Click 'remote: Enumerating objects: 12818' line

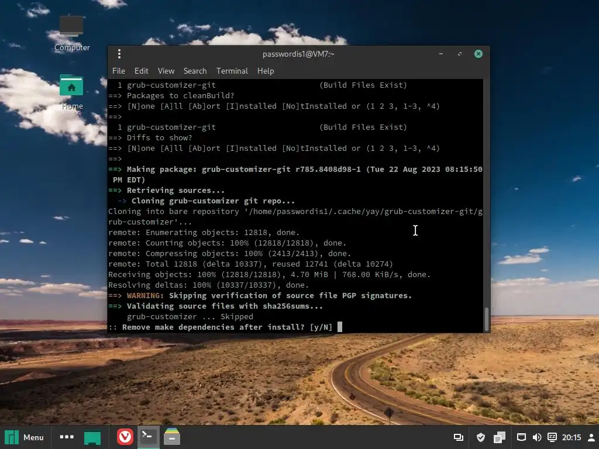(x=204, y=232)
